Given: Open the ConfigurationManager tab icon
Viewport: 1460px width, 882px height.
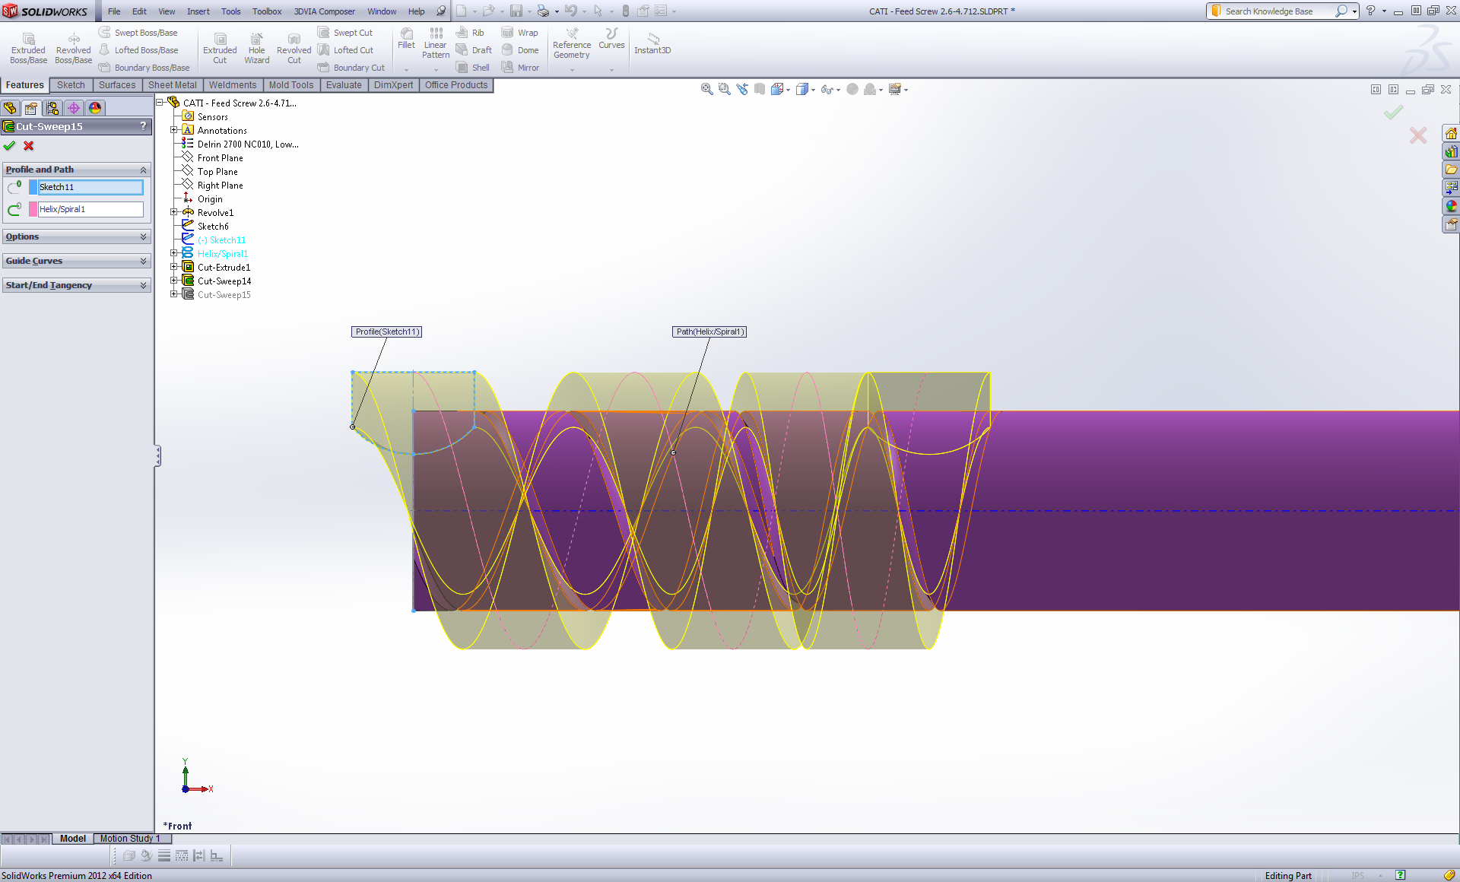Looking at the screenshot, I should tap(52, 108).
